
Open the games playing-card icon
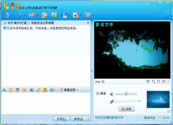click(x=76, y=15)
